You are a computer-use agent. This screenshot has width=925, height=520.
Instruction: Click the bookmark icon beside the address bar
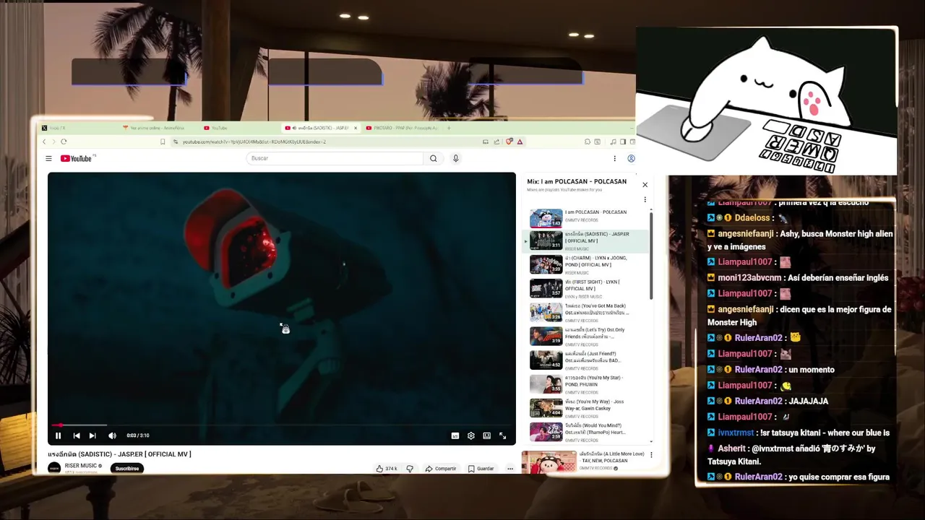pyautogui.click(x=163, y=142)
